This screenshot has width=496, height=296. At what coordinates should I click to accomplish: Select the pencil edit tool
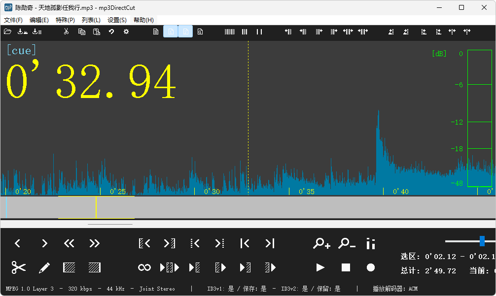[x=44, y=267]
